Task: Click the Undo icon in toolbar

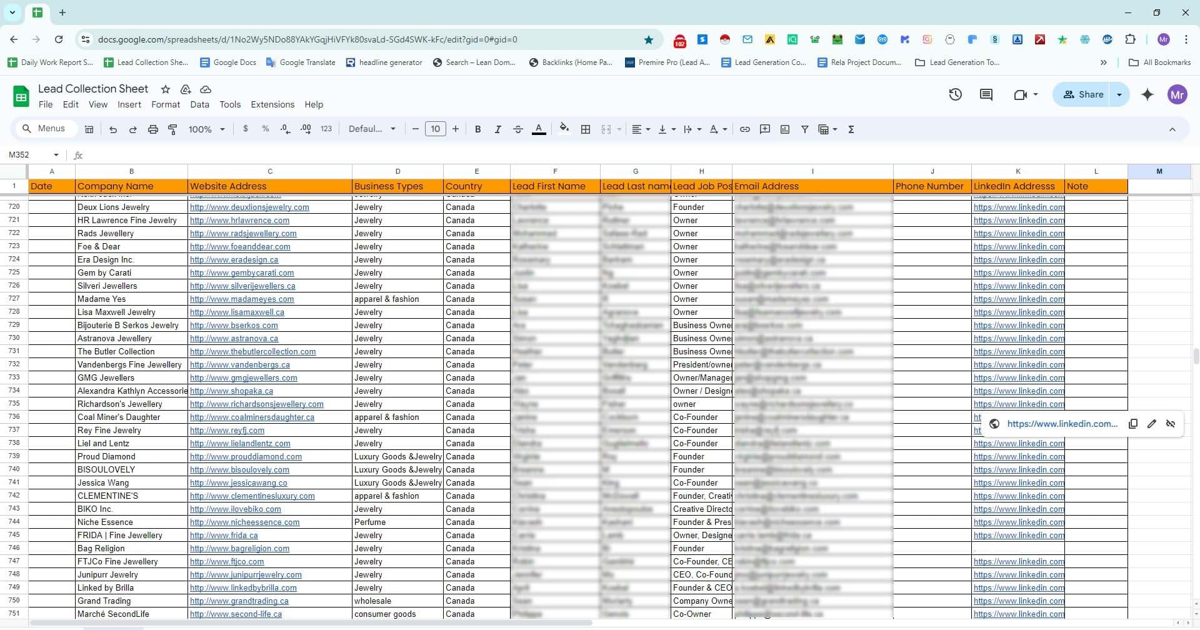Action: (x=113, y=129)
